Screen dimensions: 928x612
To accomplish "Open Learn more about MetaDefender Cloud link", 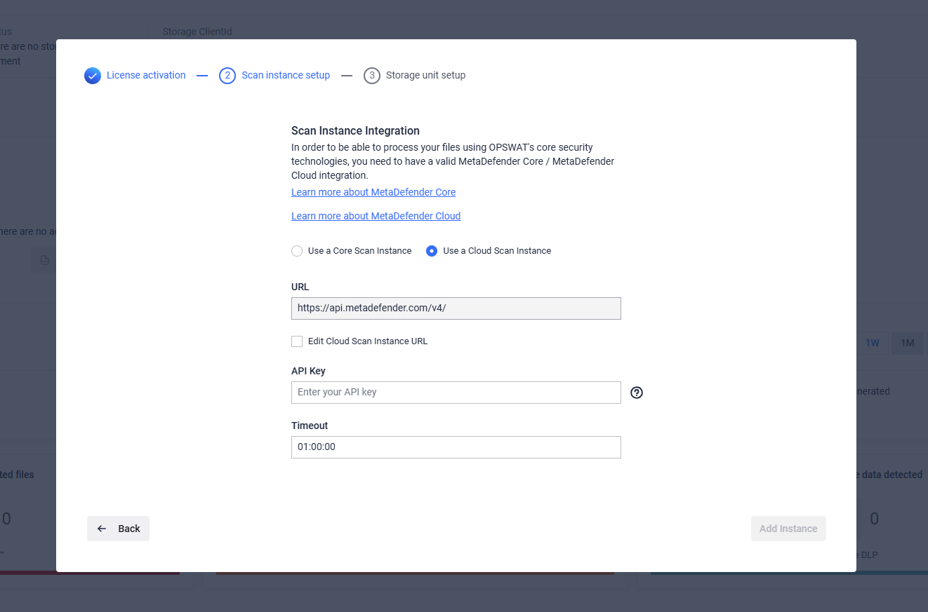I will coord(376,216).
